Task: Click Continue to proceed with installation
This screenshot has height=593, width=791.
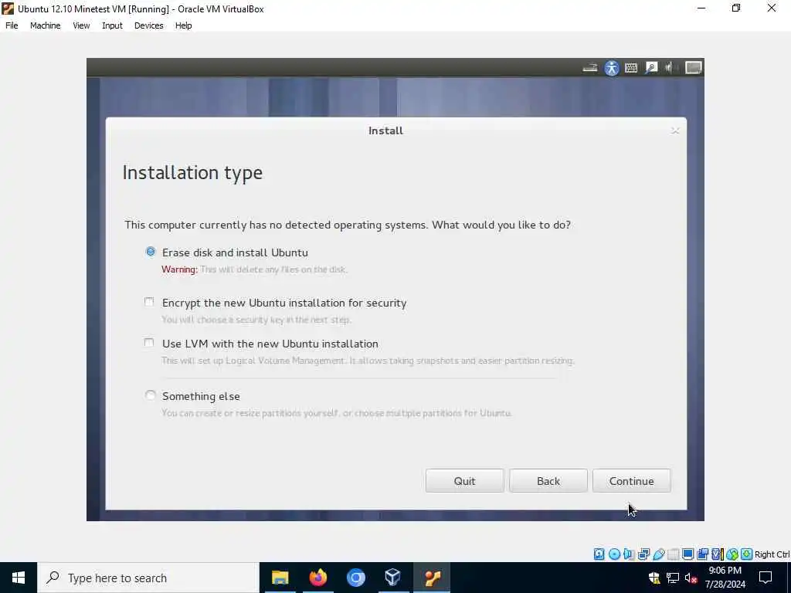Action: [x=632, y=480]
